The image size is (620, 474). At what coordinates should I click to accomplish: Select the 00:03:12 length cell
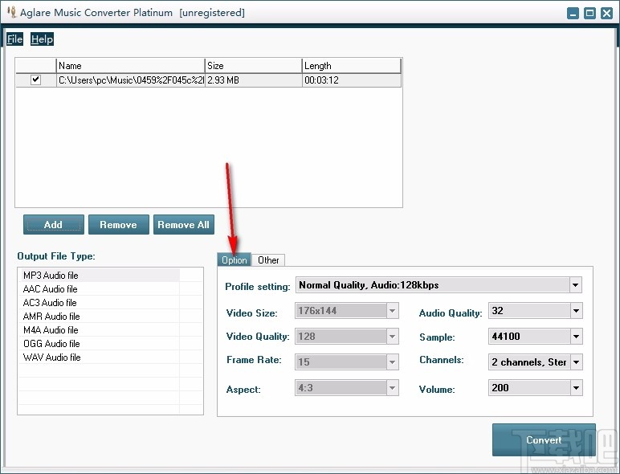pos(352,80)
